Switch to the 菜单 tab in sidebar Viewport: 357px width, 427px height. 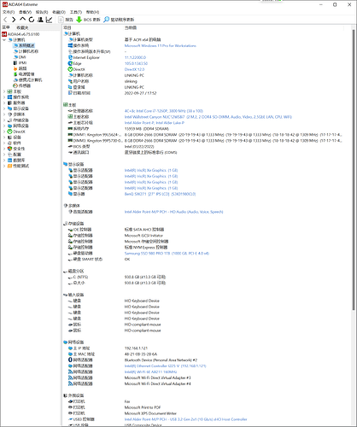(x=6, y=27)
